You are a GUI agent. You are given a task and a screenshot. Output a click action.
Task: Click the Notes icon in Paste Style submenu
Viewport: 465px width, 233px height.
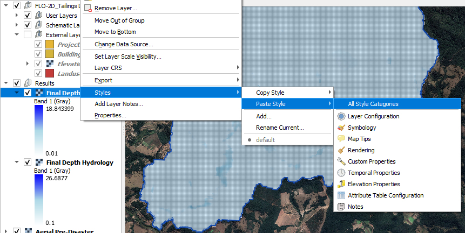pos(341,207)
